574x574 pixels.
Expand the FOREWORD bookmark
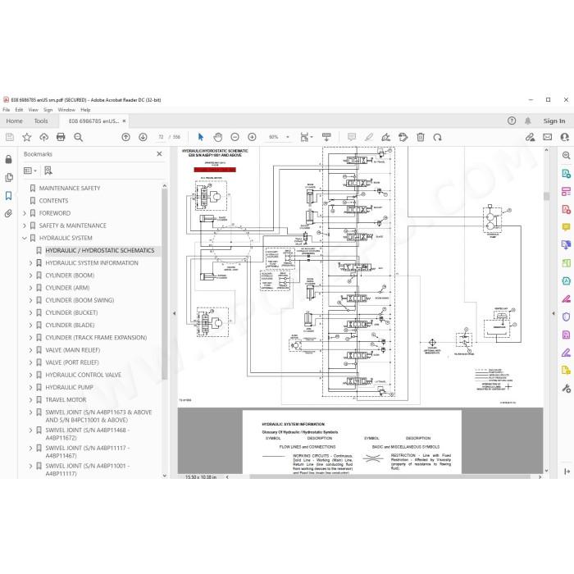(x=25, y=213)
